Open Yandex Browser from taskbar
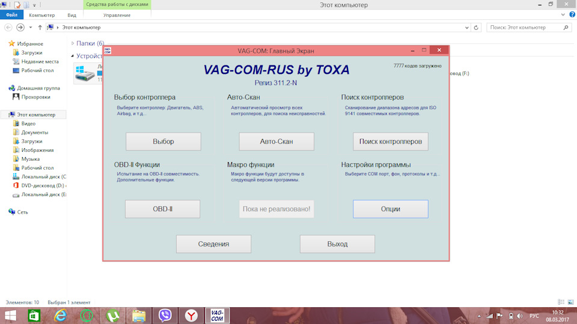 [191, 316]
